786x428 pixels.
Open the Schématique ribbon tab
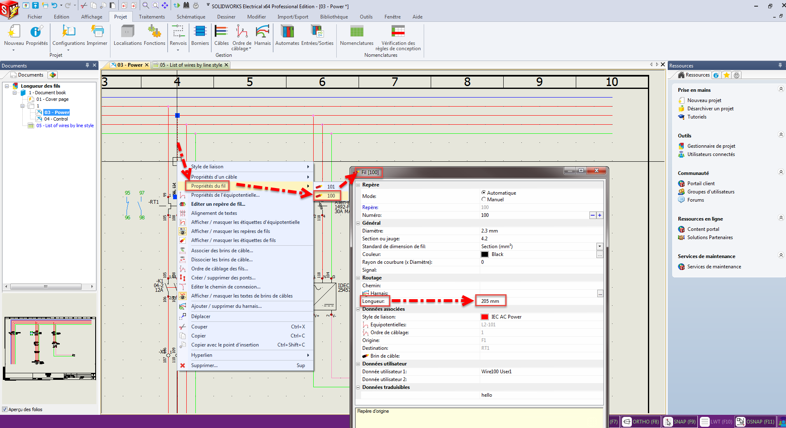point(191,17)
